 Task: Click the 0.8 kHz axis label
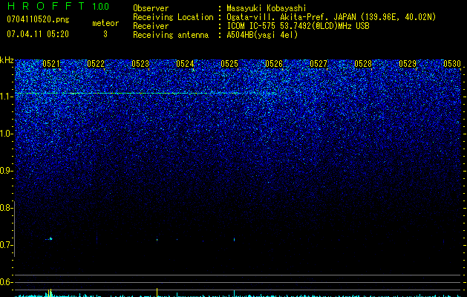[x=6, y=208]
